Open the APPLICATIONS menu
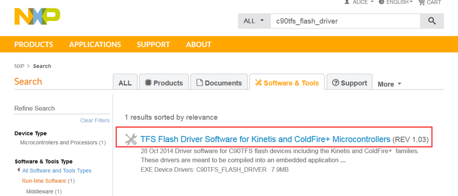The height and width of the screenshot is (196, 458). click(x=95, y=44)
